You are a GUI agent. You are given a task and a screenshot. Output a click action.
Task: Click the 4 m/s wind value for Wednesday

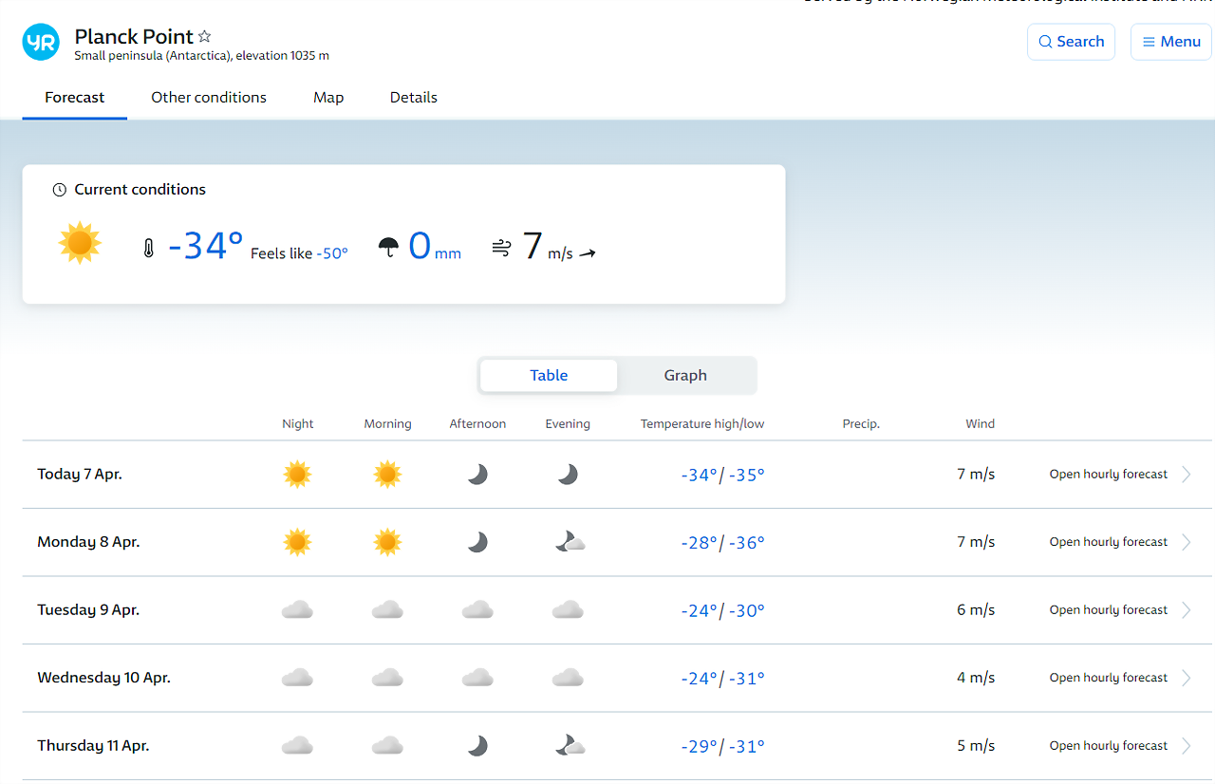976,678
